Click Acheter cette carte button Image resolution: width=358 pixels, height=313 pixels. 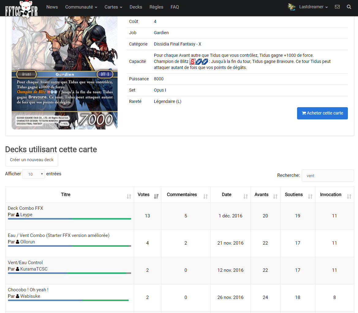point(322,113)
